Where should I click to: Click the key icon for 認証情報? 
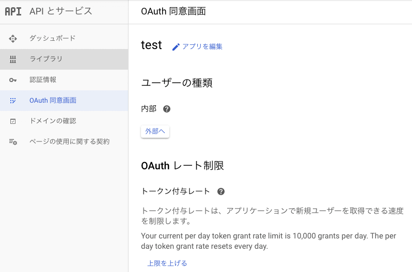tap(13, 79)
